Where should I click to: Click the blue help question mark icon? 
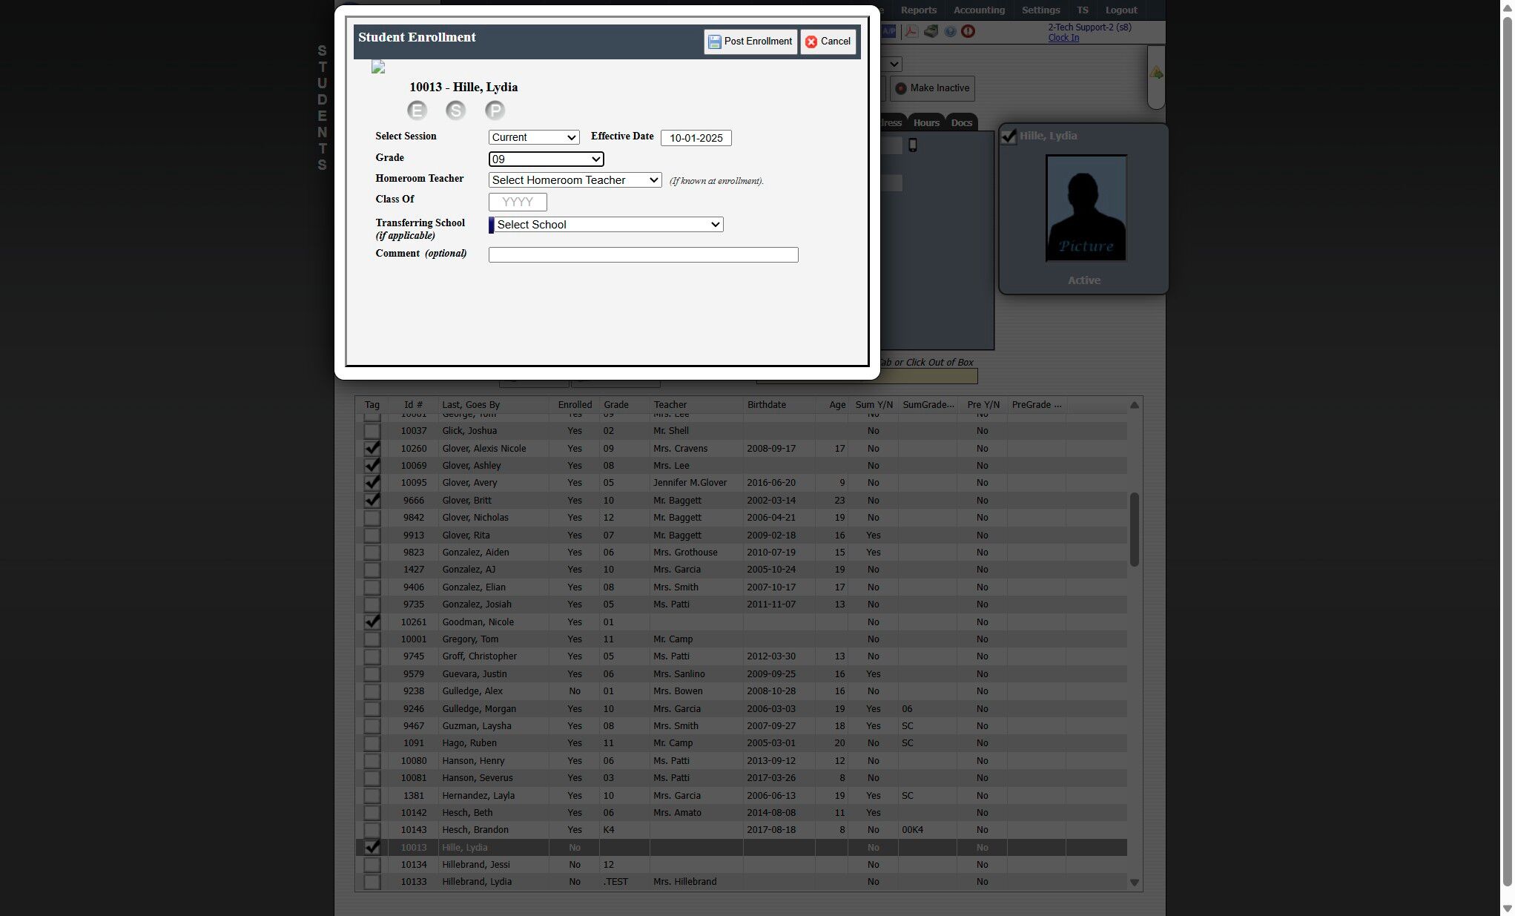[950, 31]
